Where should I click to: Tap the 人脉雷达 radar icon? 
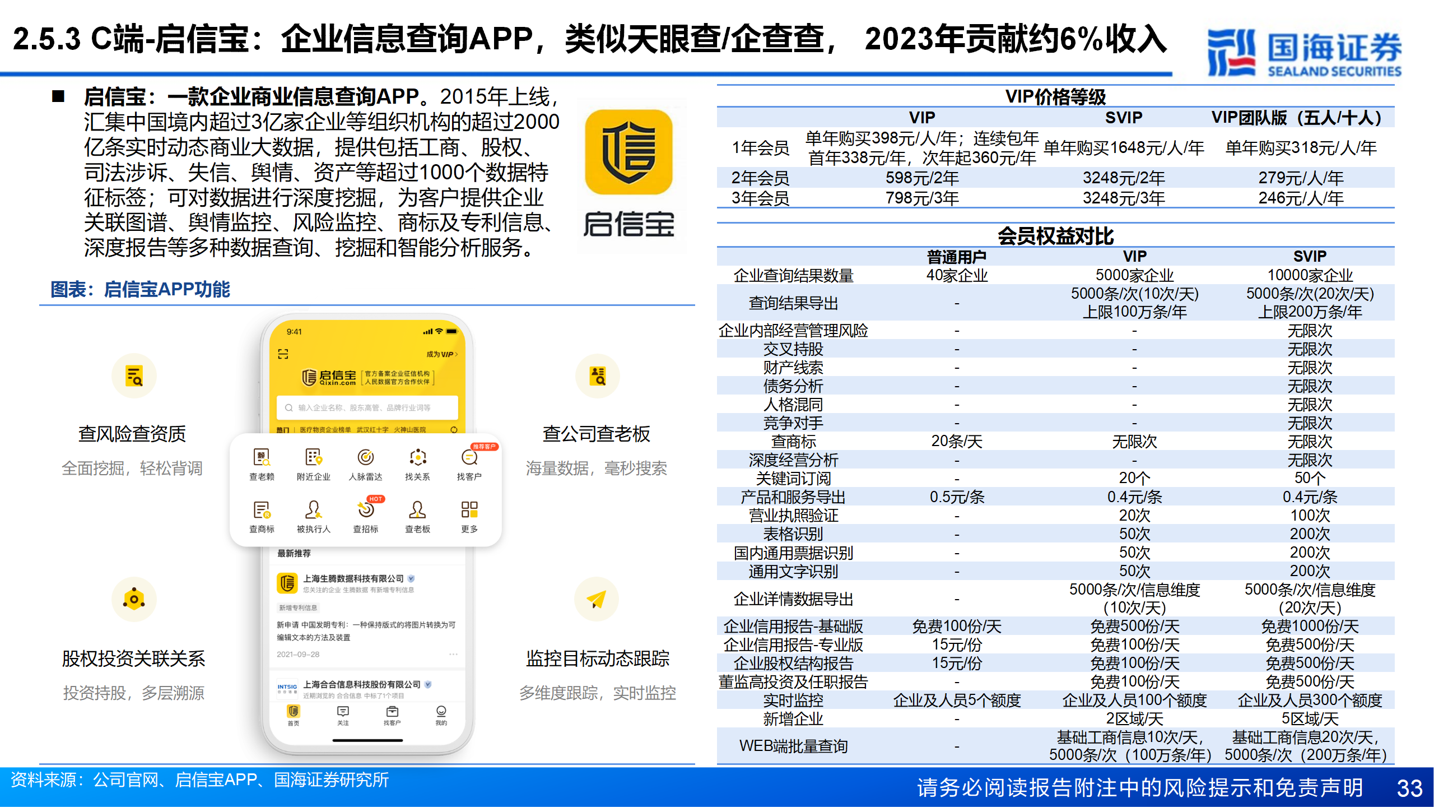[366, 457]
